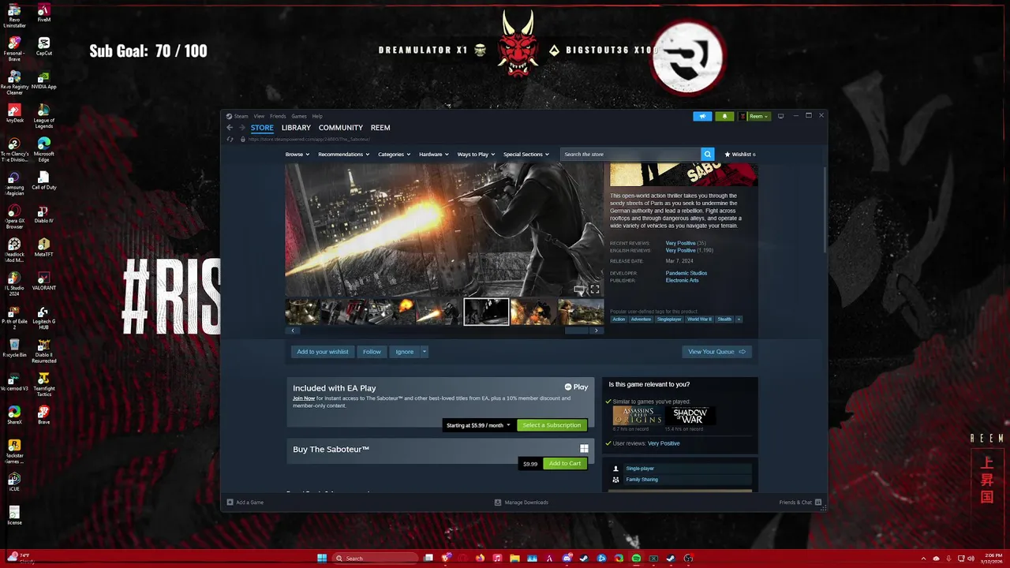Open the Help menu
1010x568 pixels.
tap(317, 116)
